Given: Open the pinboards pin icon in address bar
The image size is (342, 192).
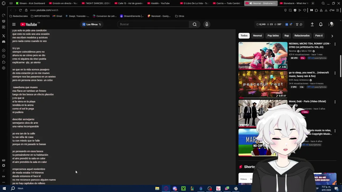Looking at the screenshot, I should click(285, 10).
